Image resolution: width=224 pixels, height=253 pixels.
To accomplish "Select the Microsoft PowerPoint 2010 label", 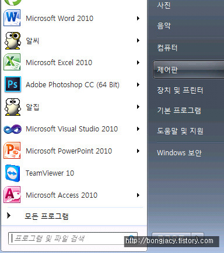I will point(69,151).
